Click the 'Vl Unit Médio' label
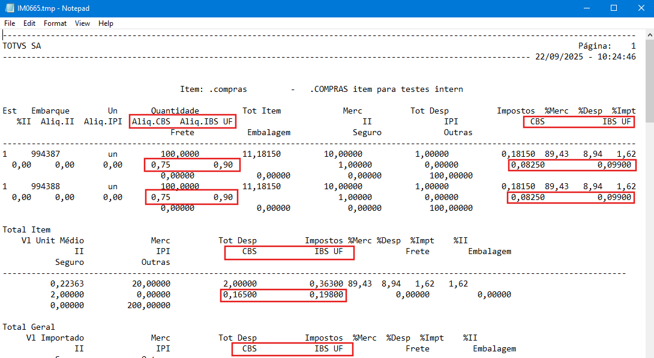The width and height of the screenshot is (654, 358). (53, 241)
